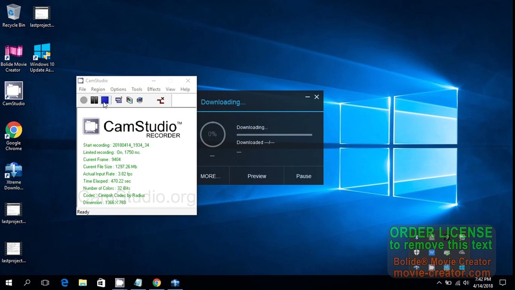Click the download progress bar
Viewport: 515px width, 290px height.
click(274, 135)
